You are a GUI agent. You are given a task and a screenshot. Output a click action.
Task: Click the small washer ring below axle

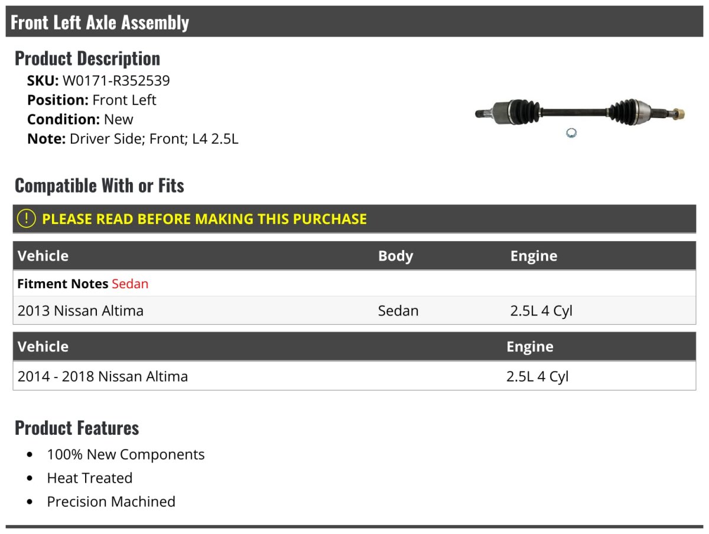(x=571, y=133)
